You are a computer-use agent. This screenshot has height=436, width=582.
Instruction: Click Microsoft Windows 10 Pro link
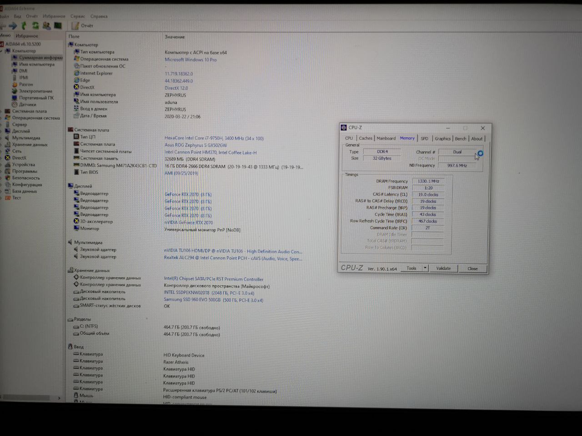click(x=191, y=59)
